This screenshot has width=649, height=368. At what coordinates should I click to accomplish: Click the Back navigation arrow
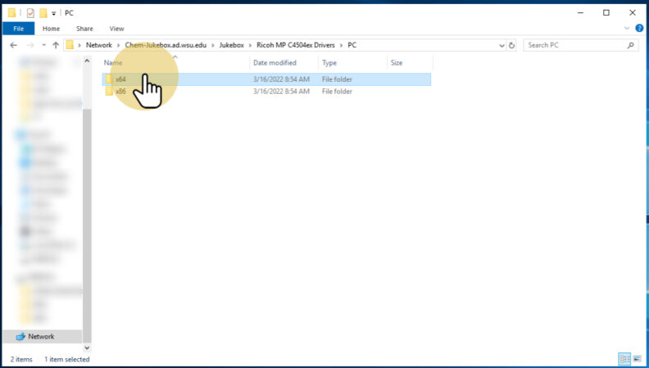14,45
